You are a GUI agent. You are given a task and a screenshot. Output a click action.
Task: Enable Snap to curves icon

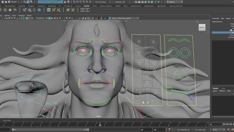pos(77,2)
